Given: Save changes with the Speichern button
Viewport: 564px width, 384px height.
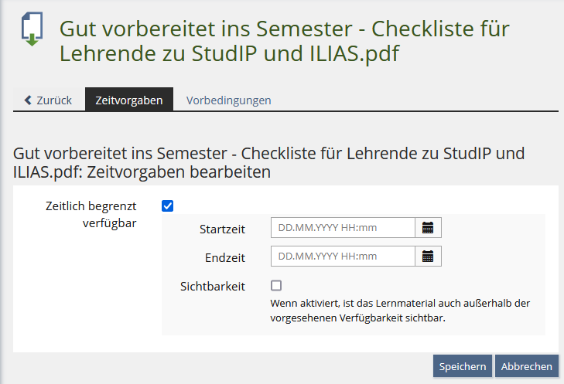Looking at the screenshot, I should tap(463, 366).
